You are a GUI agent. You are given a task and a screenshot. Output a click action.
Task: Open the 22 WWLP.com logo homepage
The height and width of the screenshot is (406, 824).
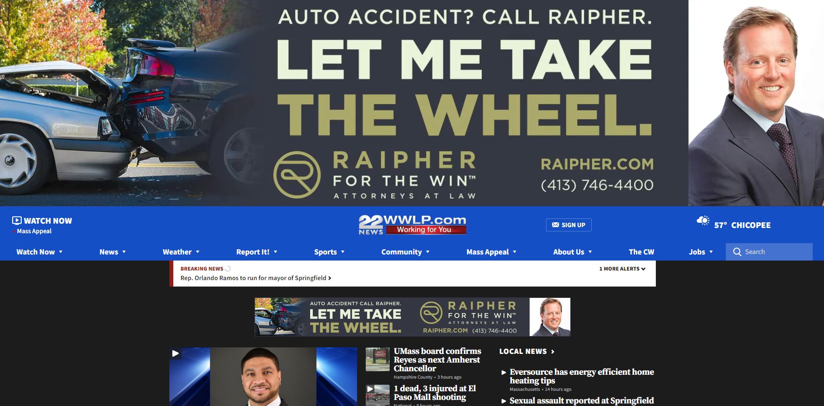(x=412, y=224)
